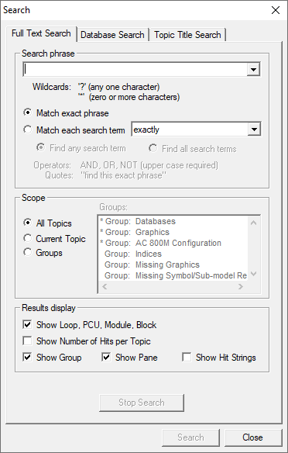Viewport: 288px width, 453px height.
Task: Open the Topic Title Search tab
Action: [187, 35]
